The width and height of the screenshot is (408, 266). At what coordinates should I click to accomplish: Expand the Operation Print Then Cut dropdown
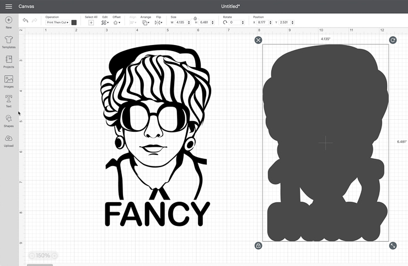[x=57, y=23]
